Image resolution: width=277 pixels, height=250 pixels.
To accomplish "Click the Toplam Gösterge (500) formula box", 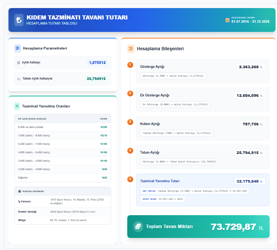I will point(177,133).
